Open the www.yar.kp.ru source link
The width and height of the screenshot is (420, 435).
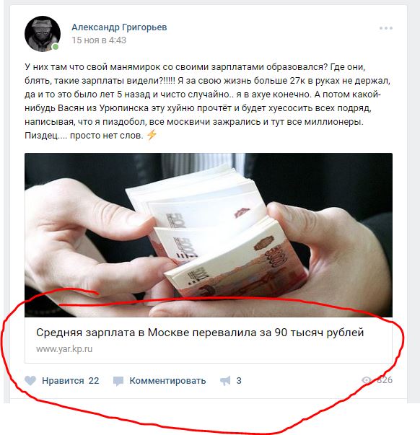(x=64, y=349)
